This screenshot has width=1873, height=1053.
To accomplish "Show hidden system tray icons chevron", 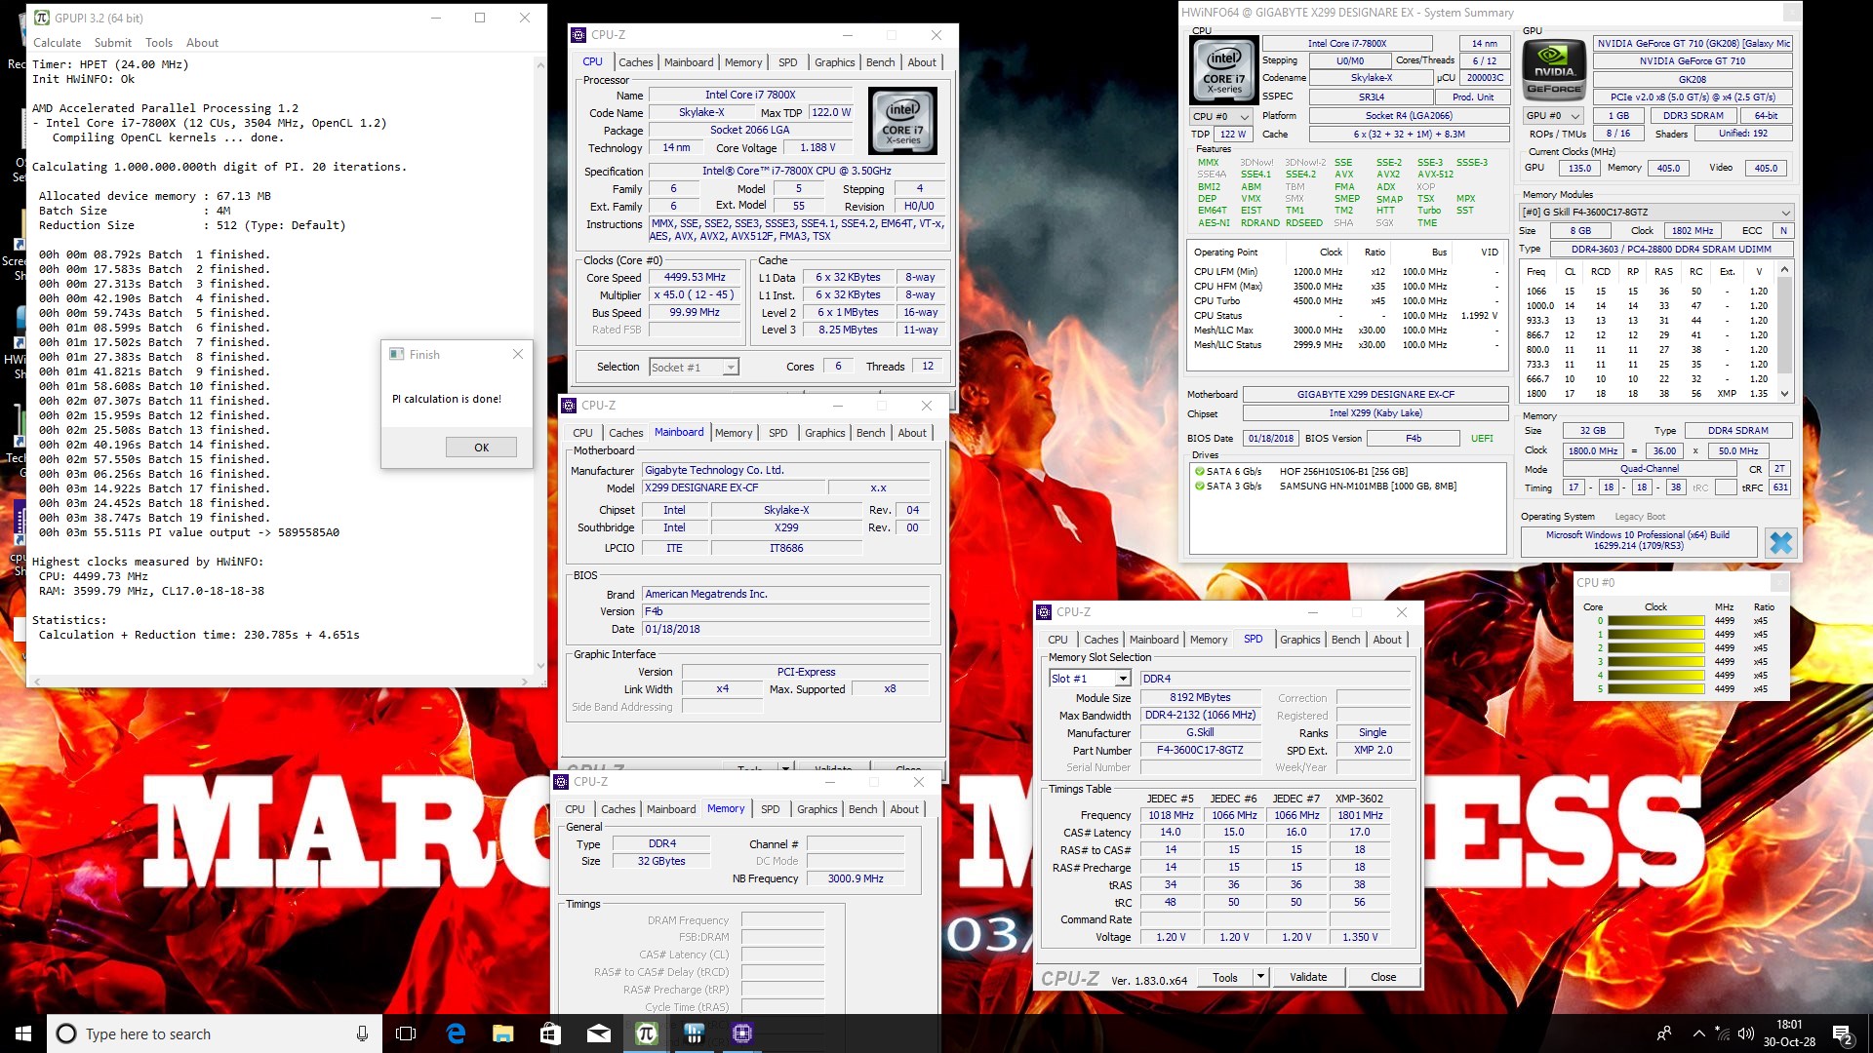I will pyautogui.click(x=1698, y=1033).
